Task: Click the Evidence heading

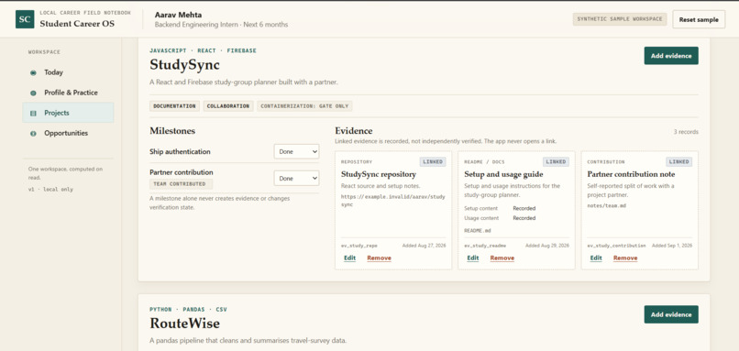Action: [x=354, y=130]
